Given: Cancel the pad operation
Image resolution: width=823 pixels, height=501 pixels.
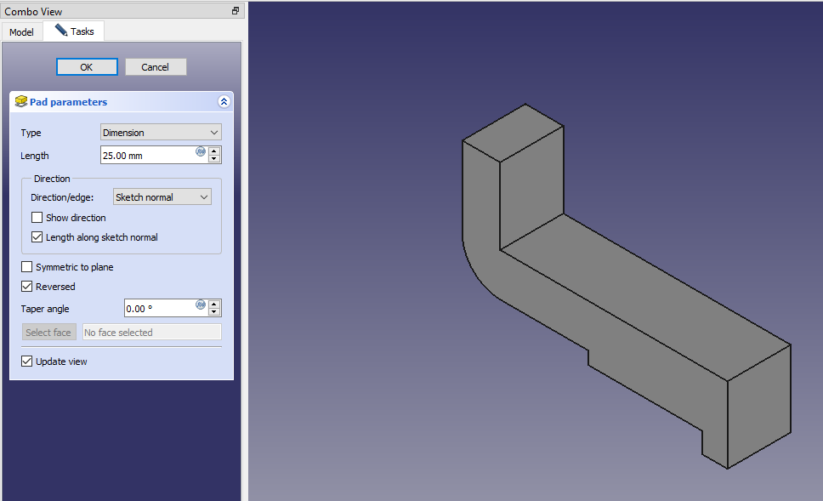Looking at the screenshot, I should 156,67.
